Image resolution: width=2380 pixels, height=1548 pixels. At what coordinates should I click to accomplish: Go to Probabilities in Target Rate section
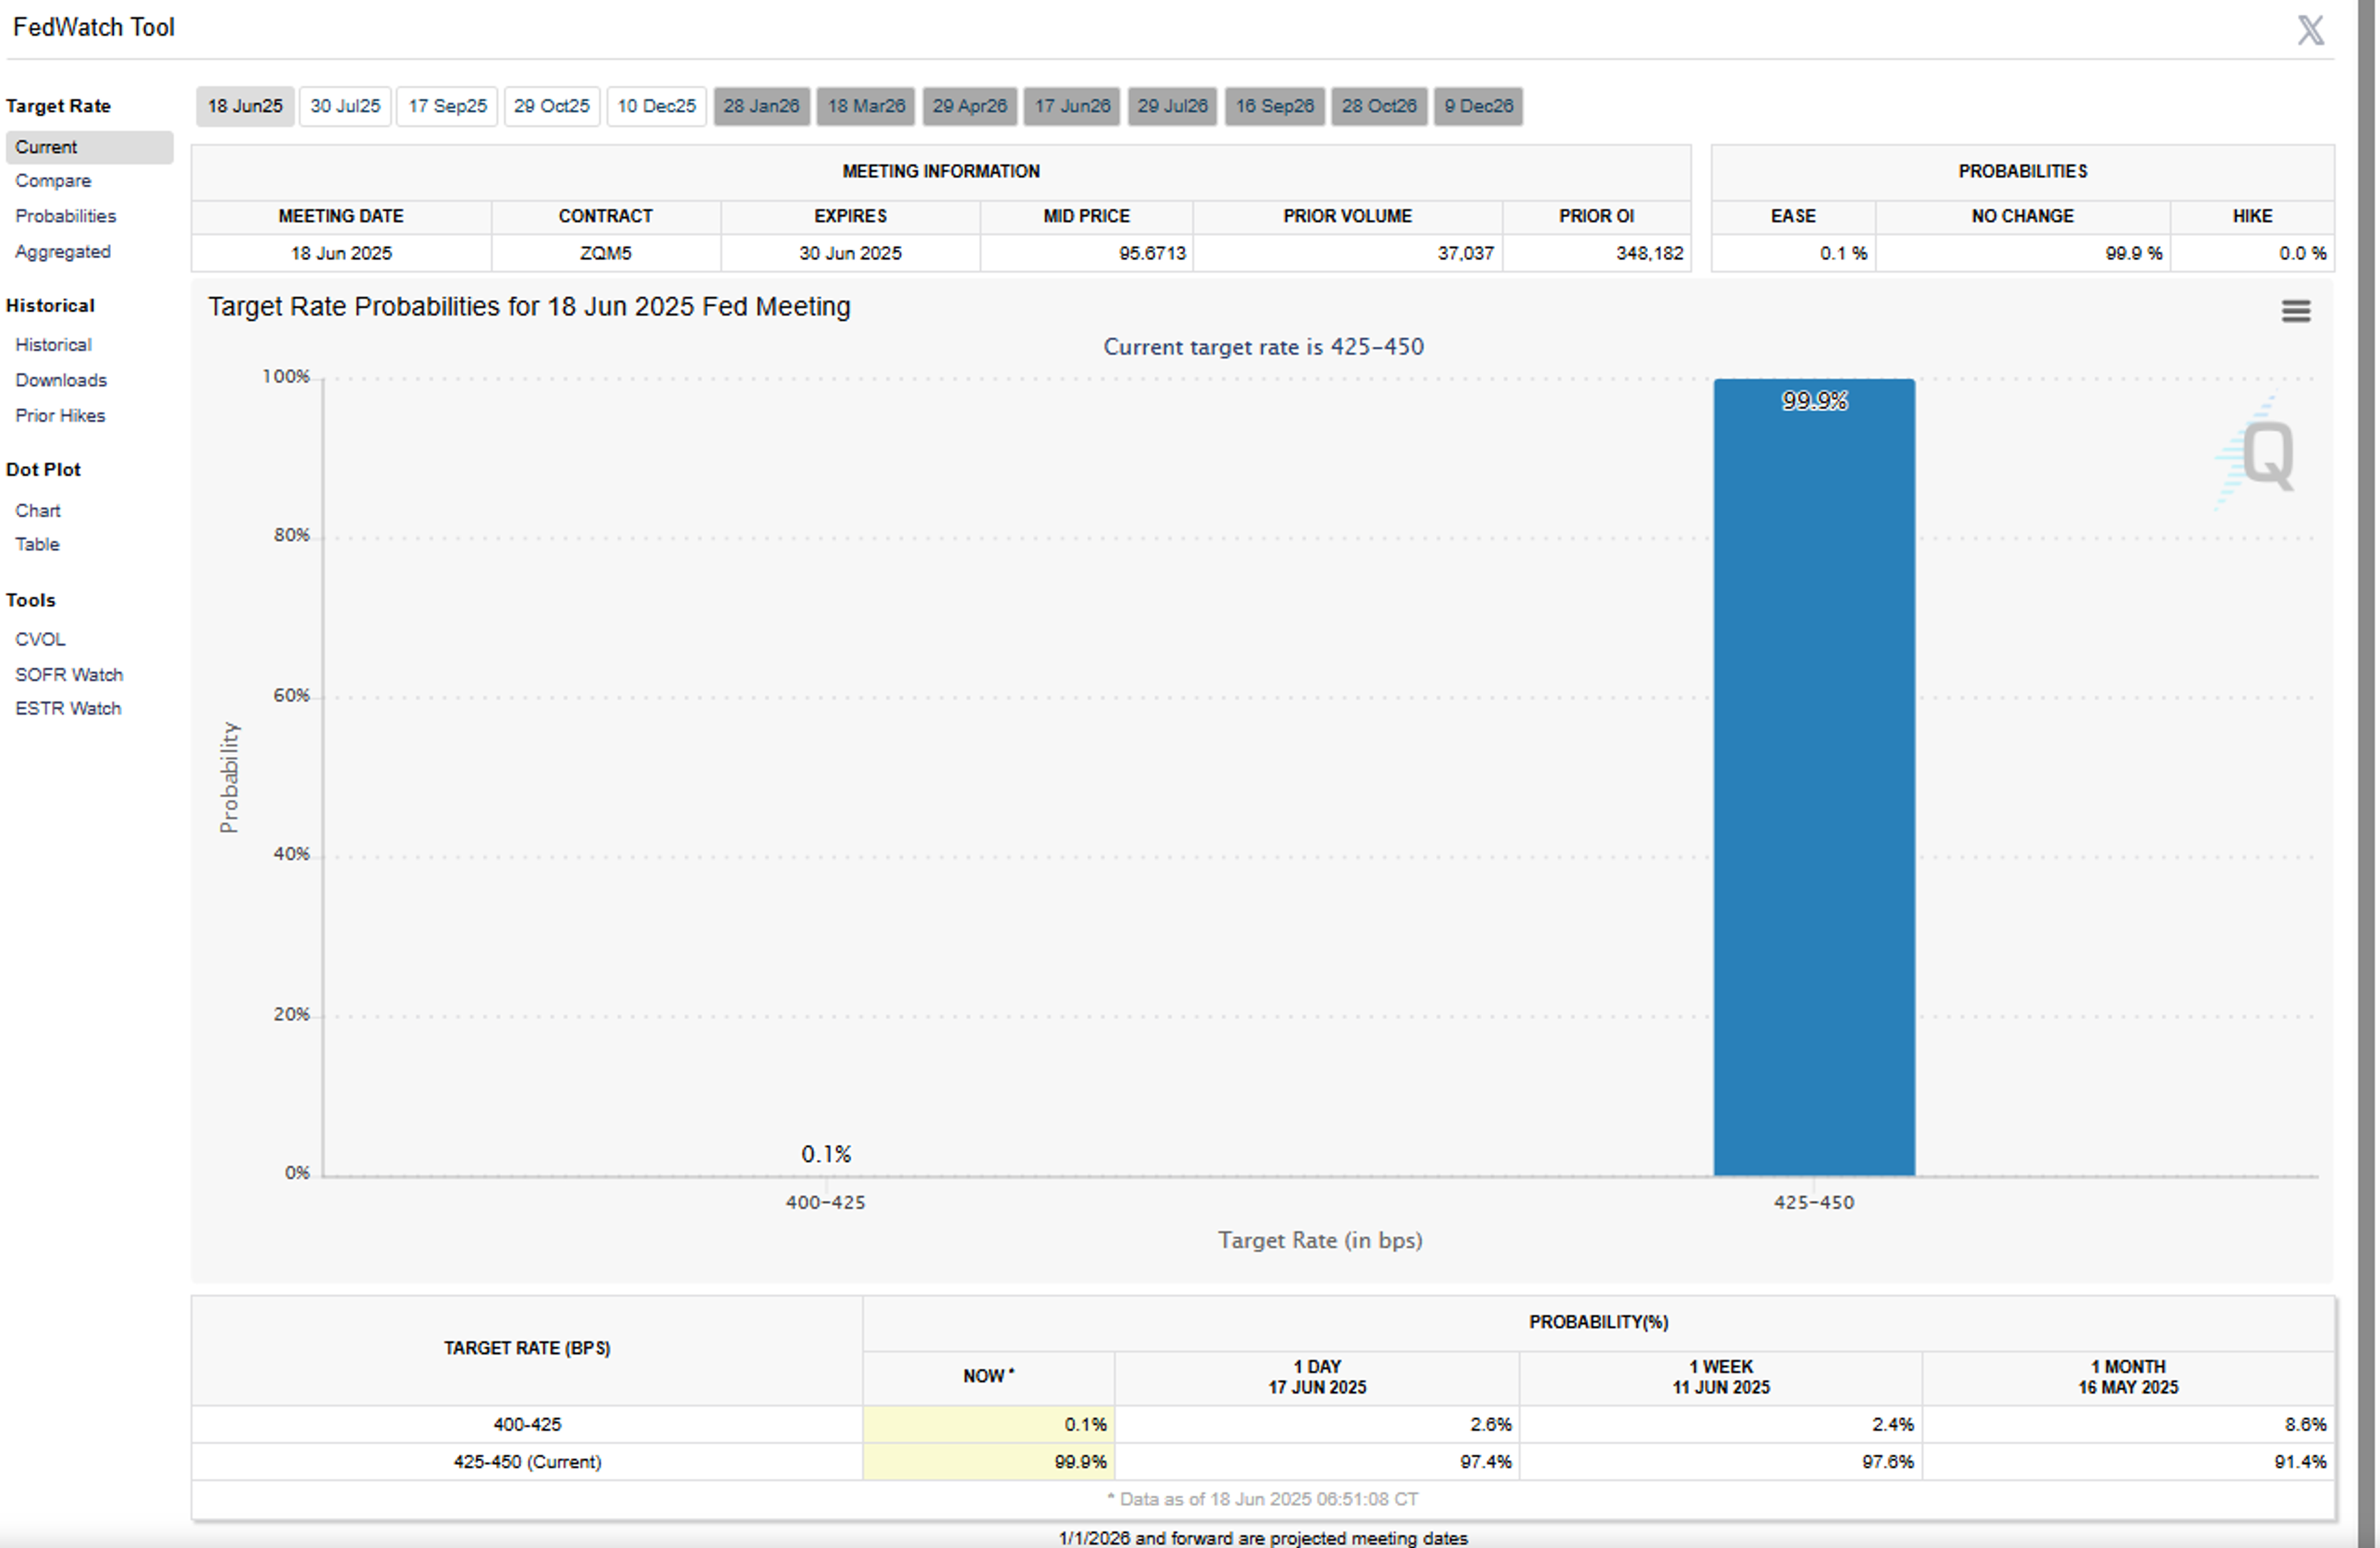[x=65, y=216]
